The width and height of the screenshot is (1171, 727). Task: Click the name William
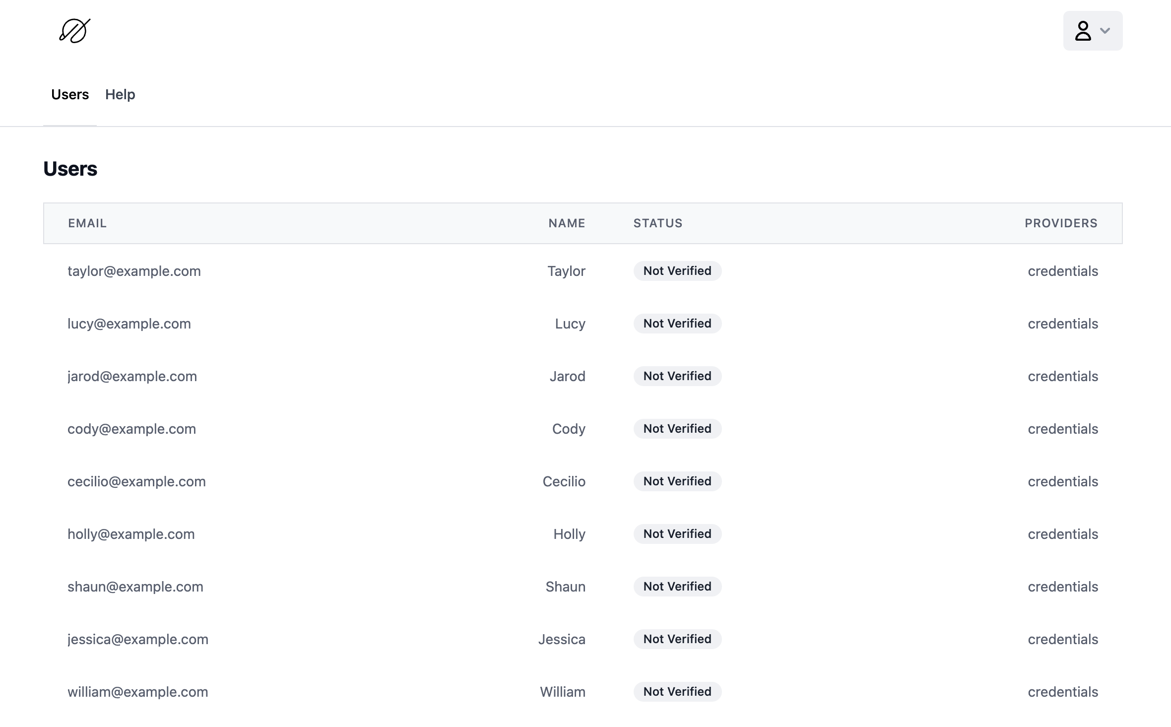[563, 692]
